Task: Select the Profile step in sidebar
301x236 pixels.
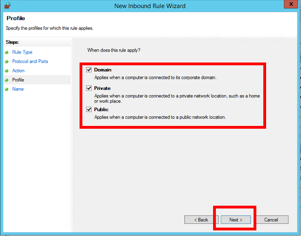Action: tap(18, 80)
